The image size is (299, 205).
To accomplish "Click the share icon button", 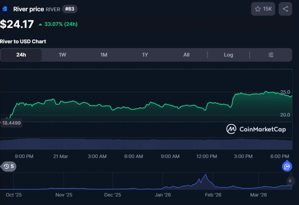I will 285,9.
